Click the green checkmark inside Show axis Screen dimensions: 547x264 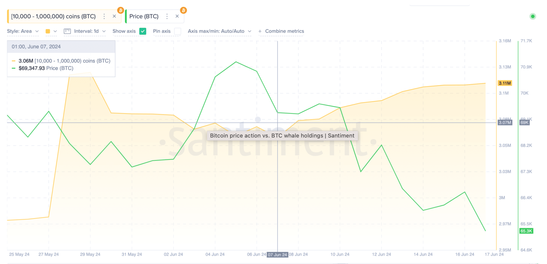pos(143,31)
